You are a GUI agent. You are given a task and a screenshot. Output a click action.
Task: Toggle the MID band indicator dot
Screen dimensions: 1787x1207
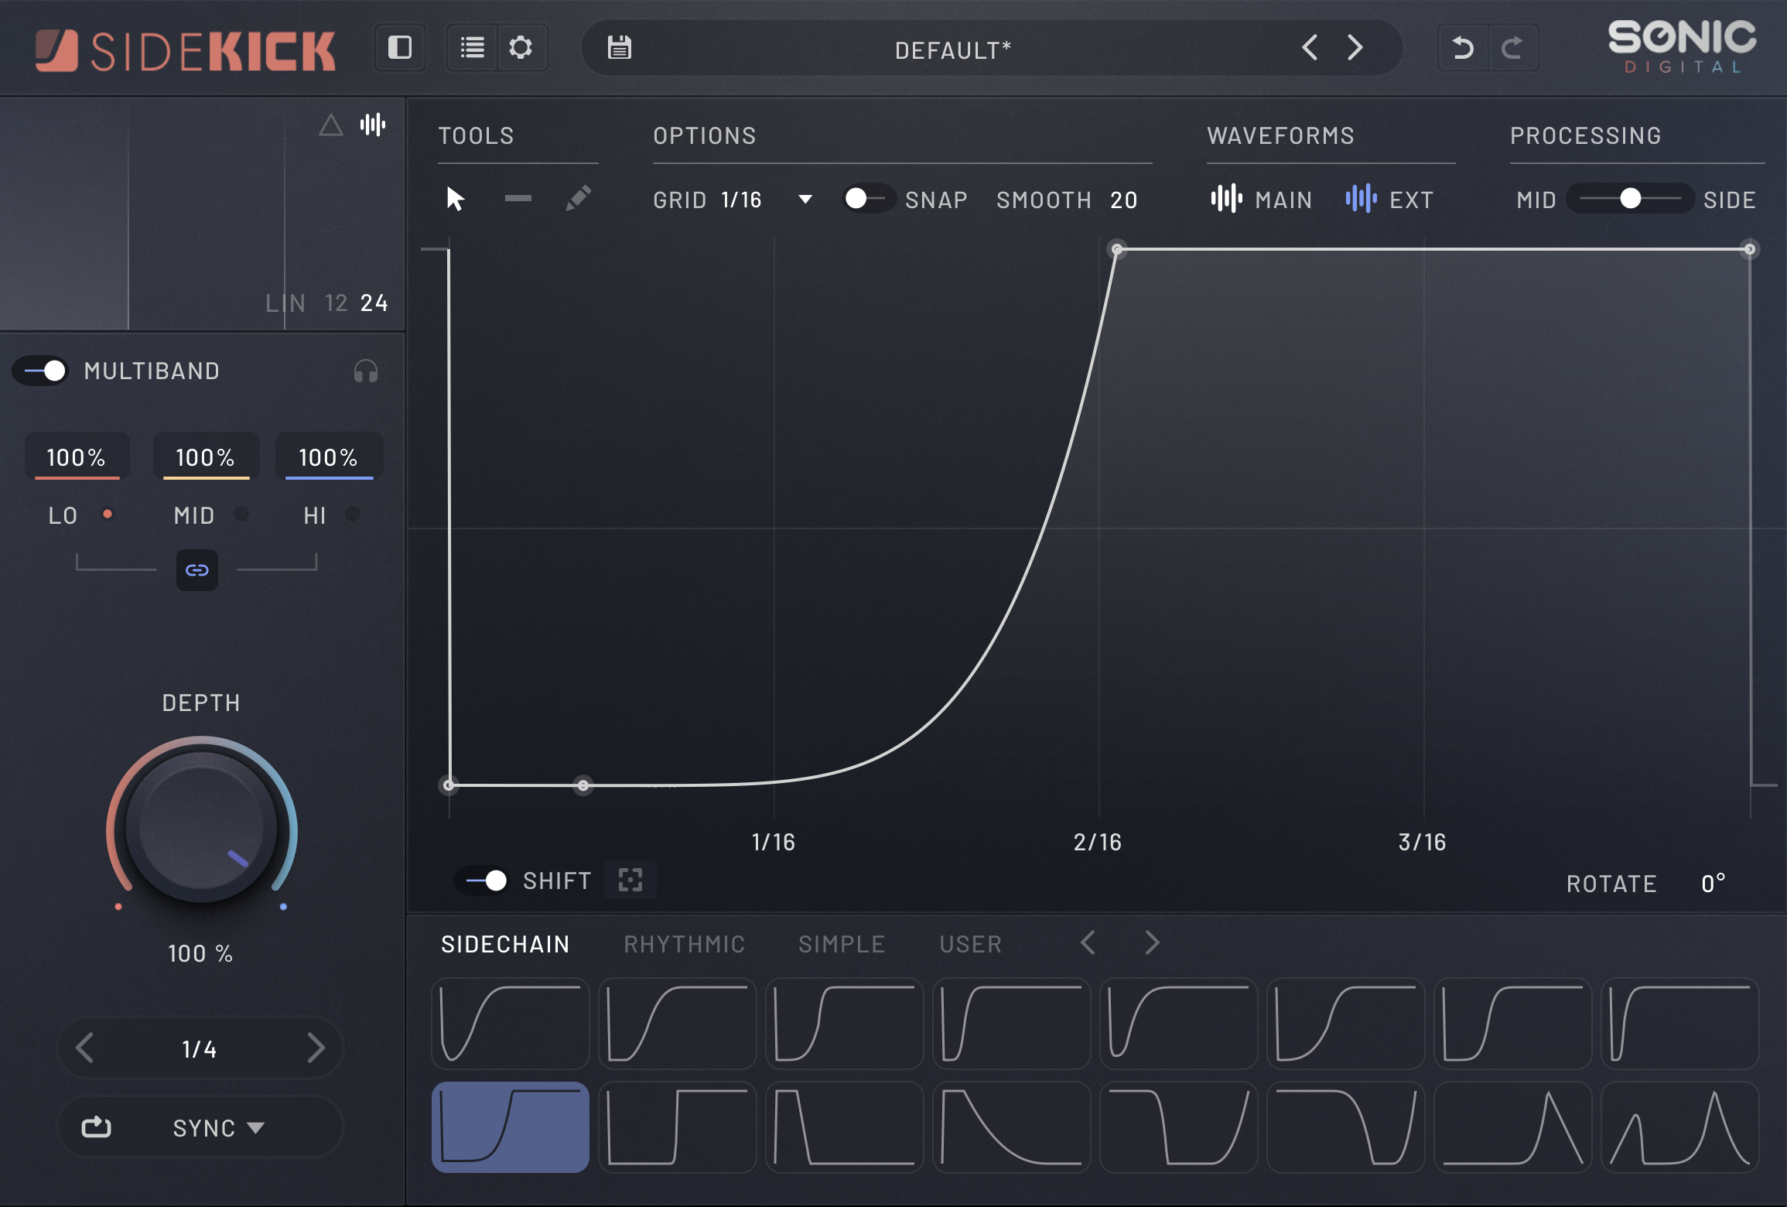pyautogui.click(x=241, y=514)
